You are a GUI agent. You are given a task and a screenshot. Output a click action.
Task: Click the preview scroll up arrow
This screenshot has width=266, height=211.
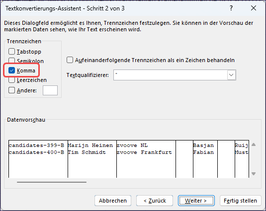tap(254, 144)
